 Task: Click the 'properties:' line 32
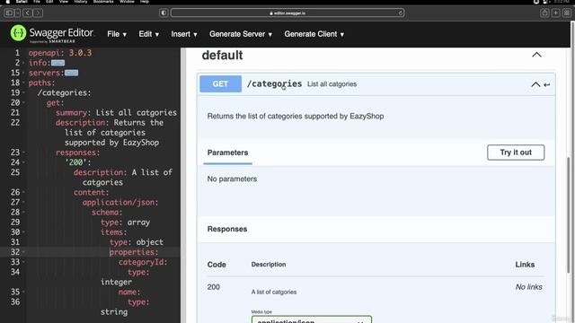134,252
